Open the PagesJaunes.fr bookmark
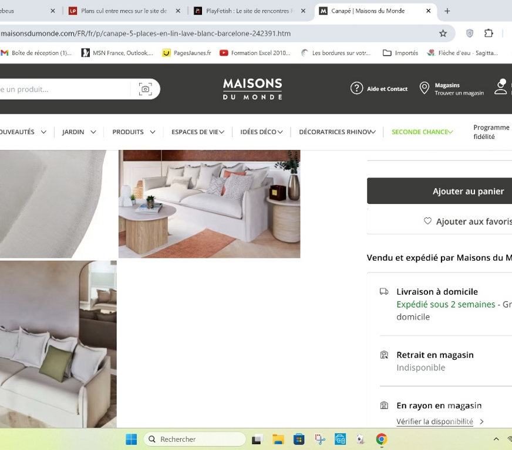512x450 pixels. pos(186,53)
